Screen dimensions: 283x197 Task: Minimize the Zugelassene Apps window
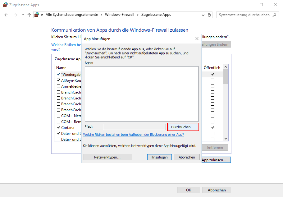247,5
